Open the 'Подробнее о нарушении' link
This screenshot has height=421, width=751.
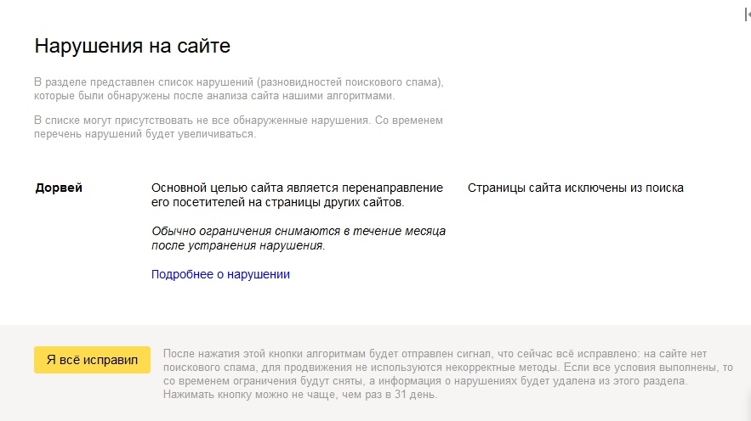coord(220,274)
